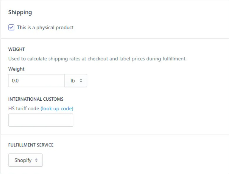The image size is (229, 174).
Task: Click the "Weight" field label
Action: coord(16,69)
